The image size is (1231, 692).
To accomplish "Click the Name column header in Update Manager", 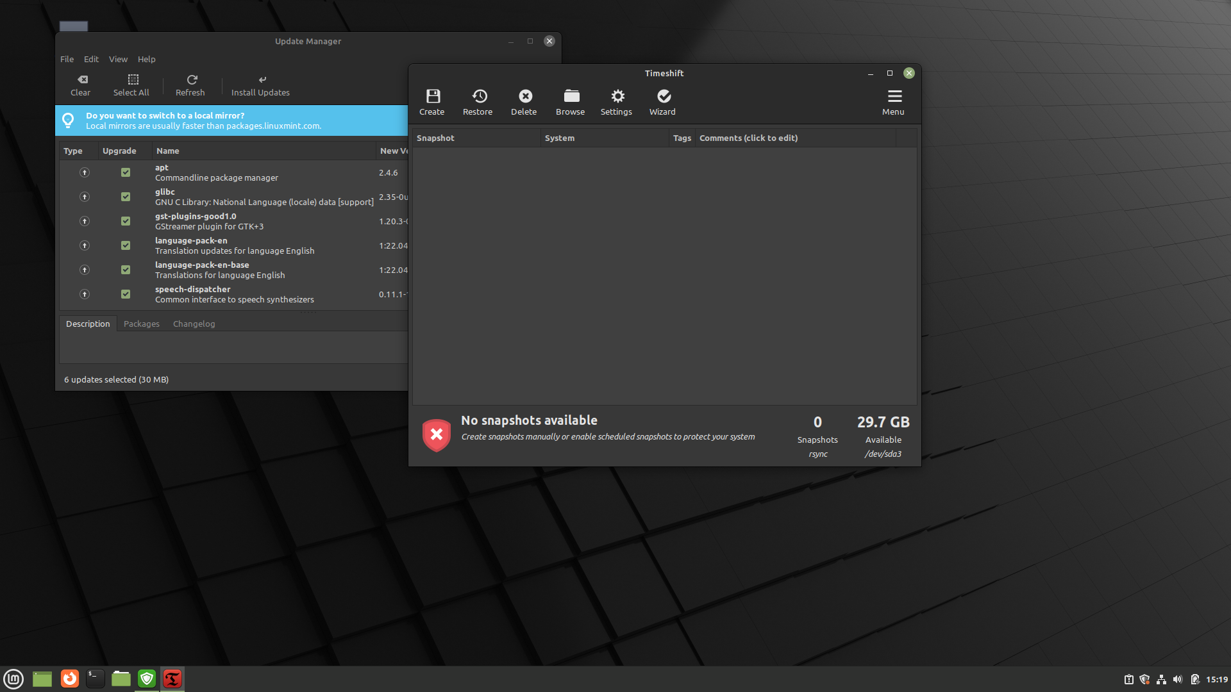I will click(264, 151).
